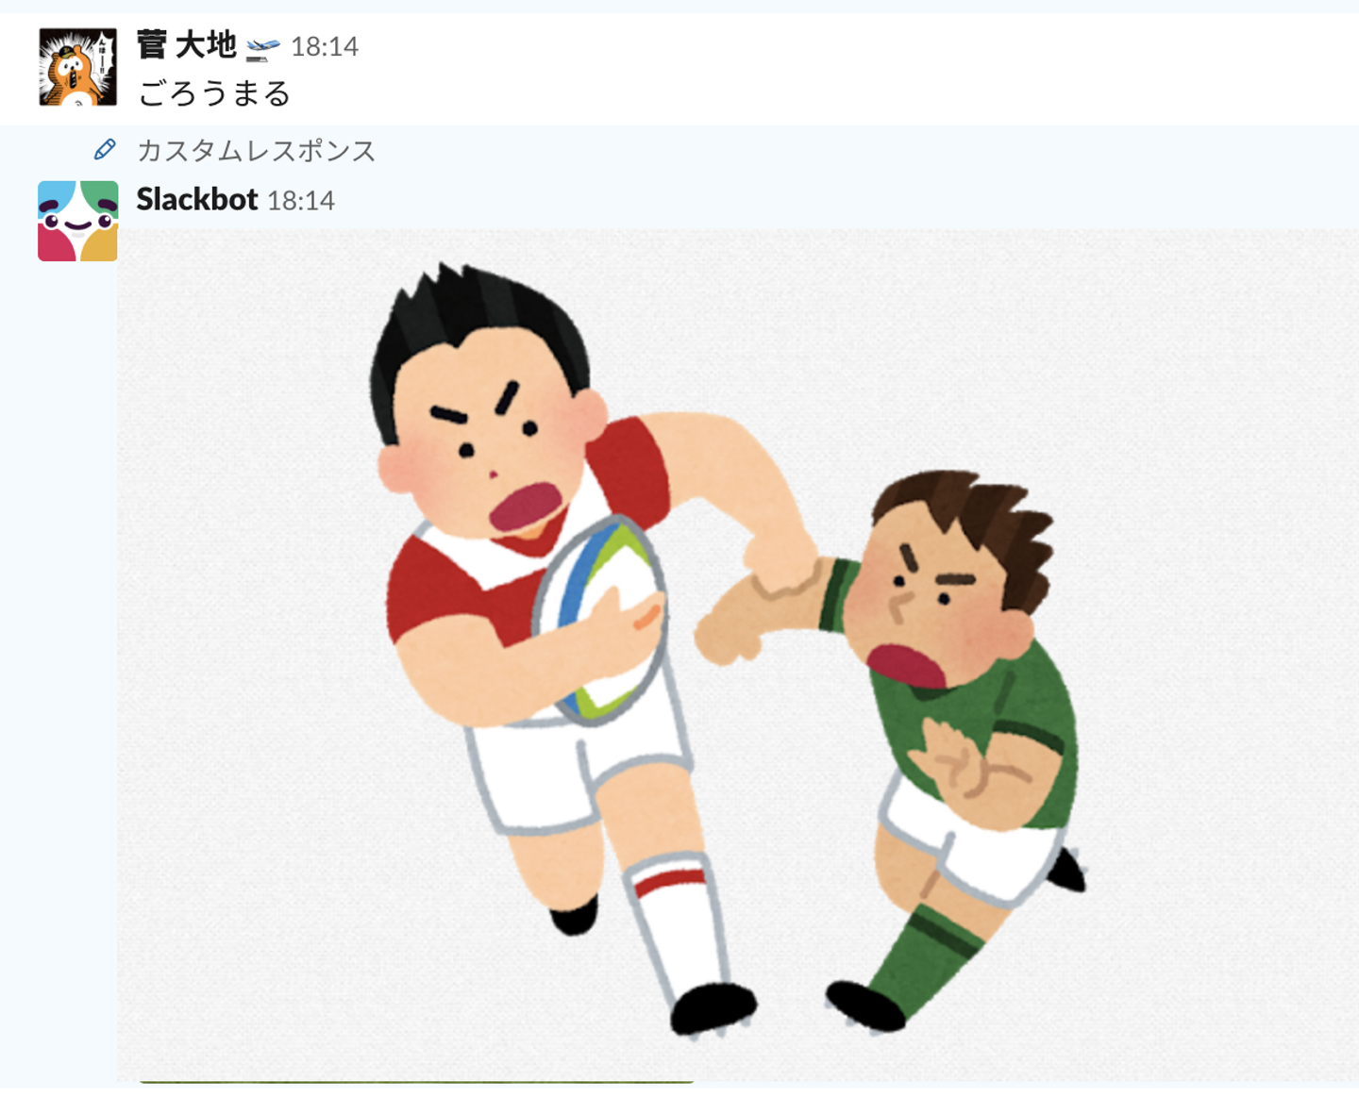
Task: Open the カスタムレスポンス label
Action: (257, 151)
